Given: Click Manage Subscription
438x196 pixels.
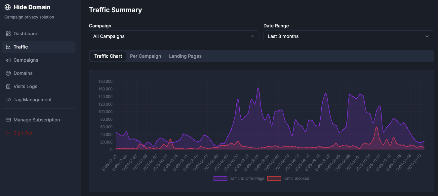Looking at the screenshot, I should click(x=36, y=120).
